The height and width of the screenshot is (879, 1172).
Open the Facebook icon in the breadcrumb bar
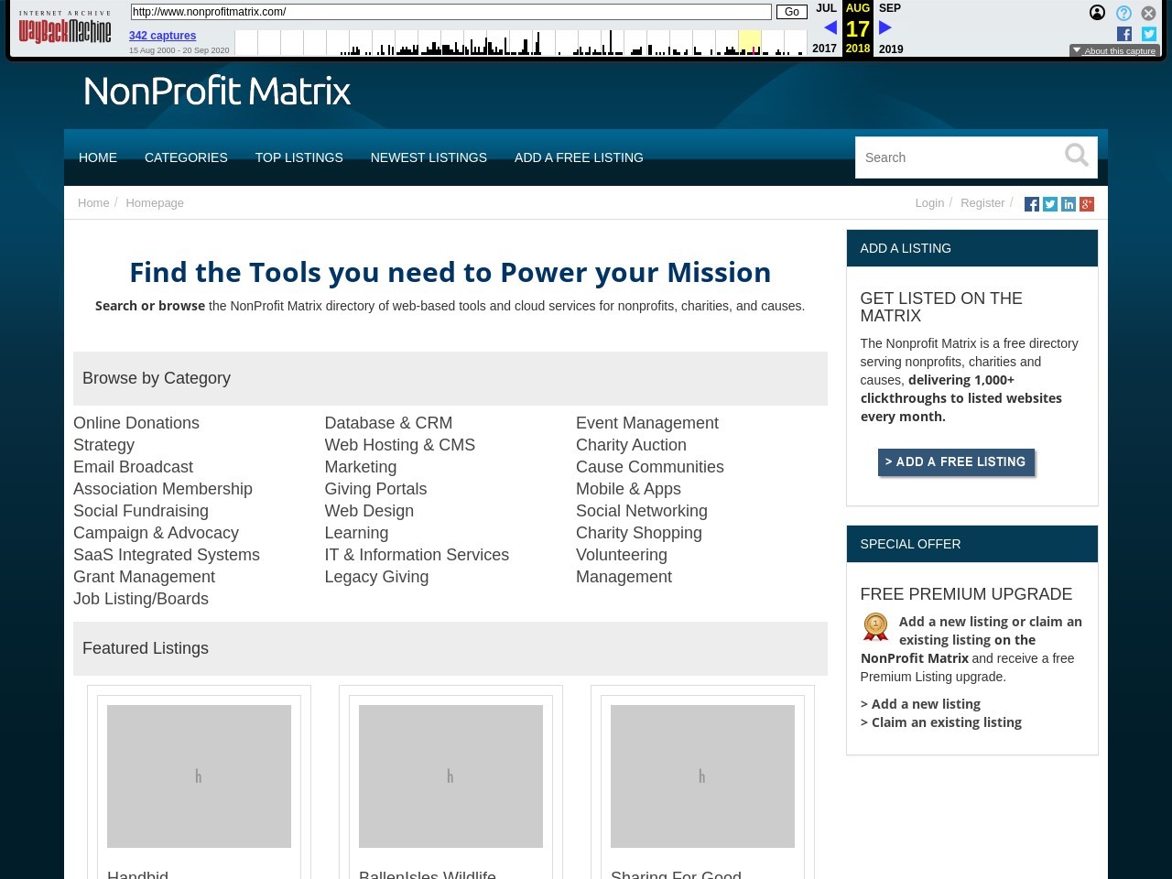1031,204
